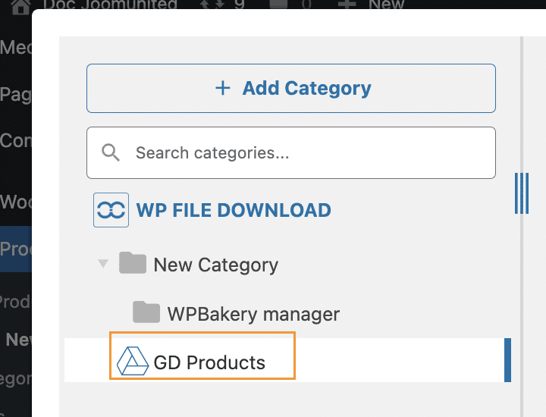Open the WPBakery manager subcategory
546x417 pixels.
pyautogui.click(x=253, y=313)
